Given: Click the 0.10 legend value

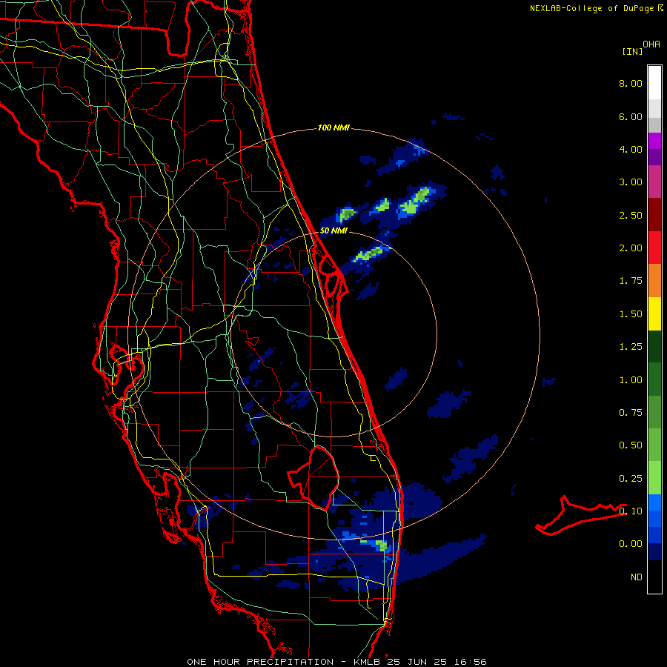Looking at the screenshot, I should coord(631,511).
